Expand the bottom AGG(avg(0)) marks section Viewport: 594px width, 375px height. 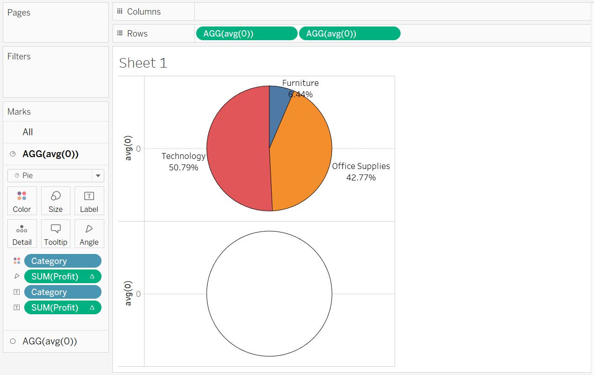pyautogui.click(x=49, y=341)
